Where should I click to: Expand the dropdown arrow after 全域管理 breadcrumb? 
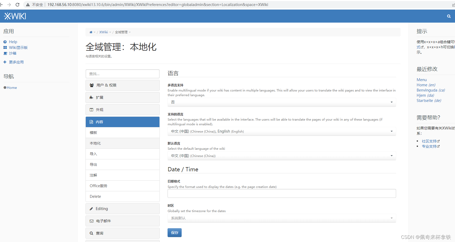[x=130, y=32]
